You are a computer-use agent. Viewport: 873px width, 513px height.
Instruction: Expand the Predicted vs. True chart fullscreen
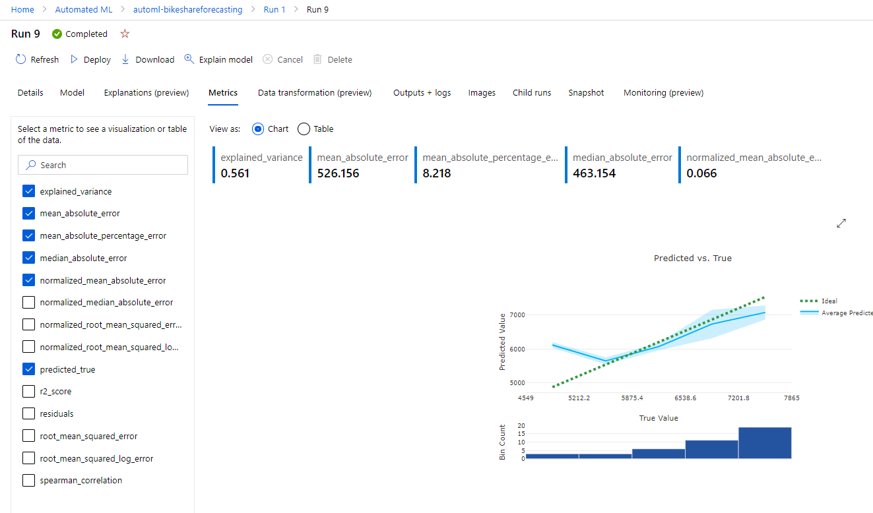tap(841, 224)
